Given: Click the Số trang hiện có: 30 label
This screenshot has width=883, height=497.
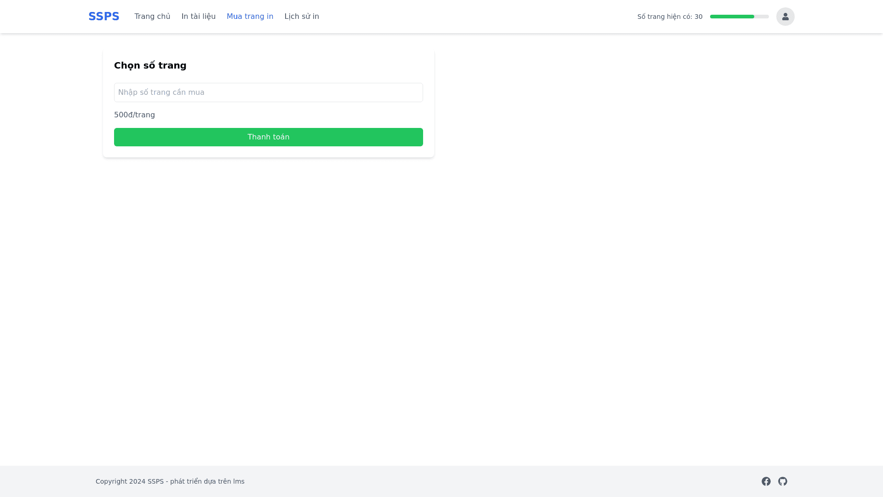Looking at the screenshot, I should 670,17.
